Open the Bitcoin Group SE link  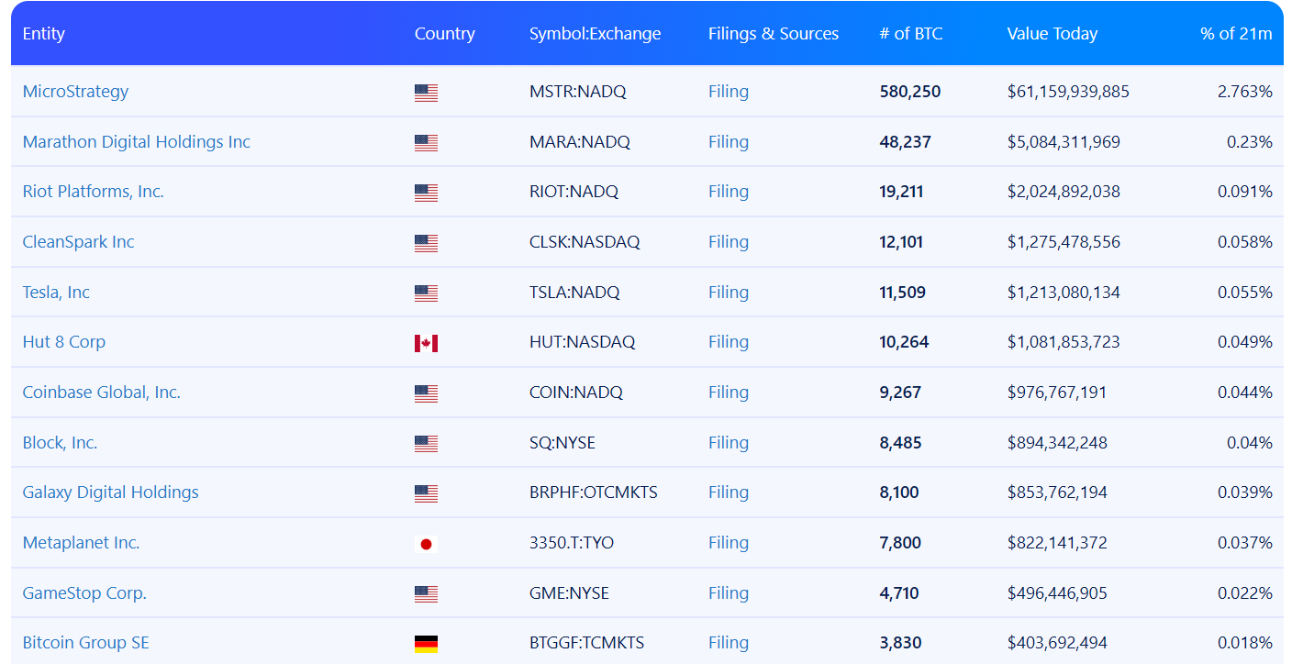86,643
